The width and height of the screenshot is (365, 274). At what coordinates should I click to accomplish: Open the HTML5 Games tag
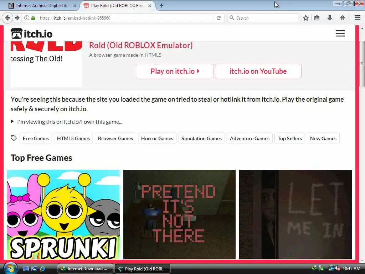click(73, 138)
